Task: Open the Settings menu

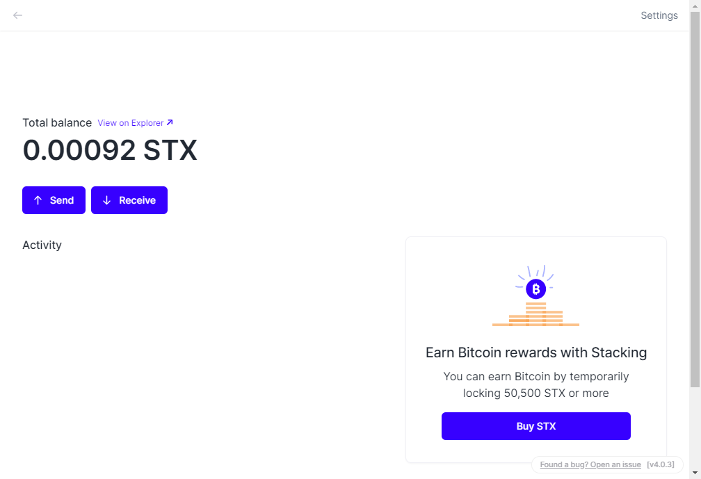Action: [x=659, y=15]
